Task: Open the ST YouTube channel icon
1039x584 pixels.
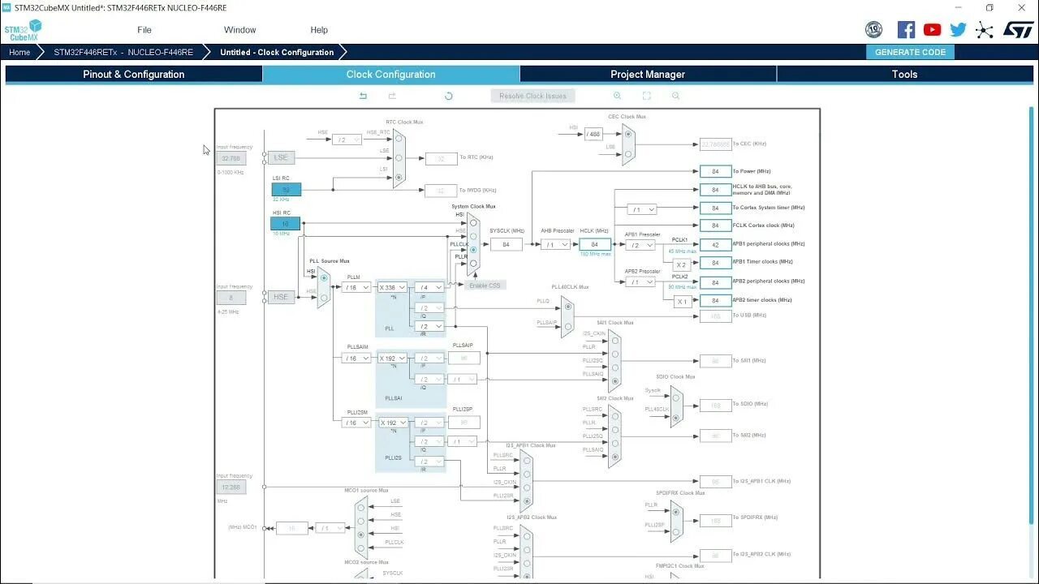Action: (932, 30)
